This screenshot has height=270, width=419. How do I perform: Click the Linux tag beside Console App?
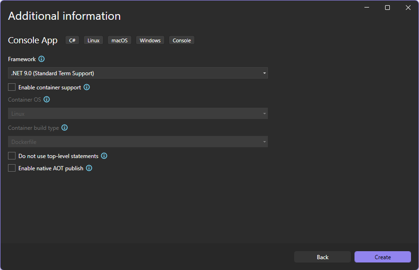pyautogui.click(x=93, y=40)
